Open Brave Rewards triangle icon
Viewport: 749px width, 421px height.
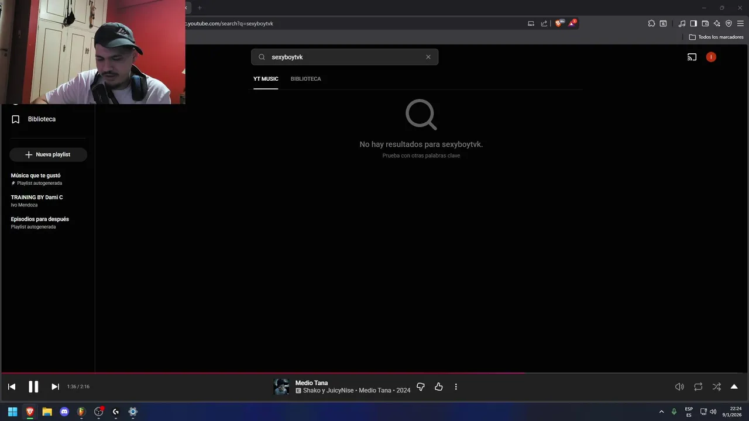(x=572, y=23)
